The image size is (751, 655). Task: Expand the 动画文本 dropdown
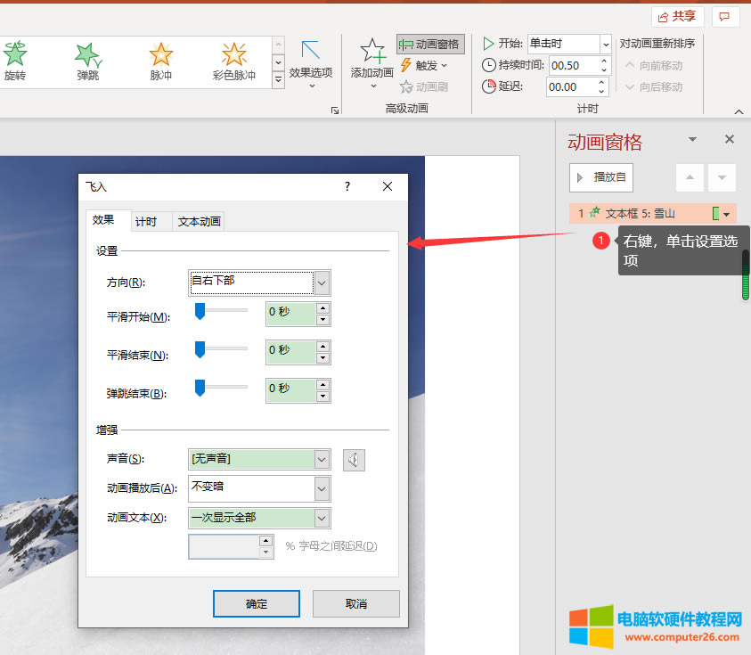tap(322, 518)
